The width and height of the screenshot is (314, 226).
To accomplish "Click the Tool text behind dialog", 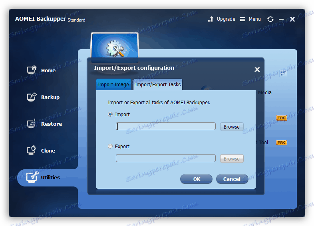I will click(263, 142).
